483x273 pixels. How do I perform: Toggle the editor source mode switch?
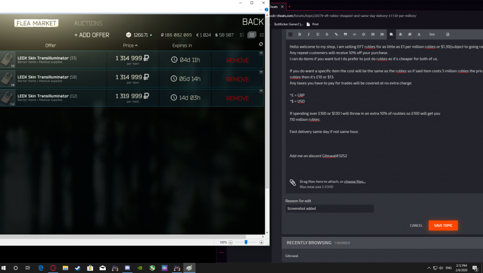point(290,34)
